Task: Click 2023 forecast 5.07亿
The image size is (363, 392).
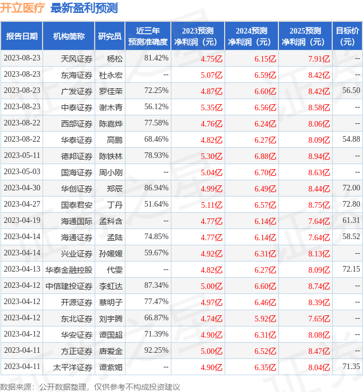Action: click(212, 75)
